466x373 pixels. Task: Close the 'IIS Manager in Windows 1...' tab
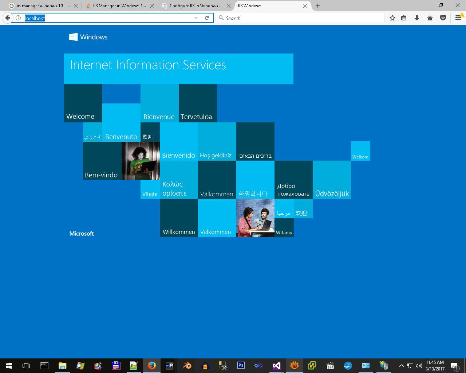click(152, 6)
